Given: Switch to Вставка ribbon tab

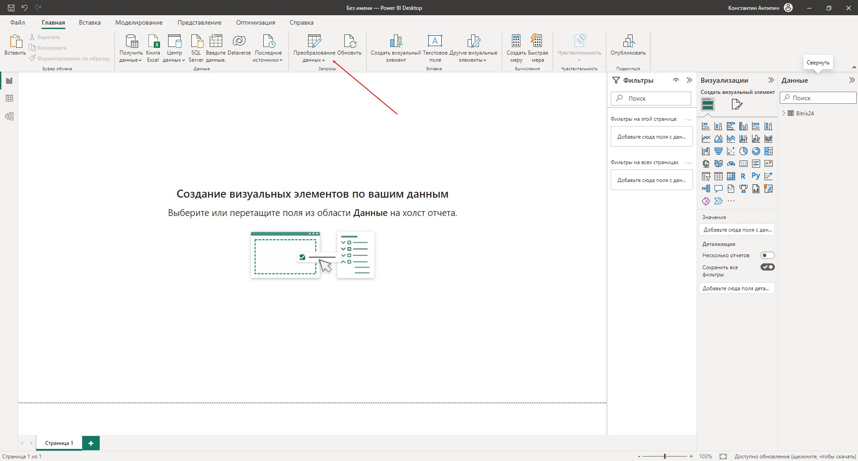Looking at the screenshot, I should coord(90,22).
